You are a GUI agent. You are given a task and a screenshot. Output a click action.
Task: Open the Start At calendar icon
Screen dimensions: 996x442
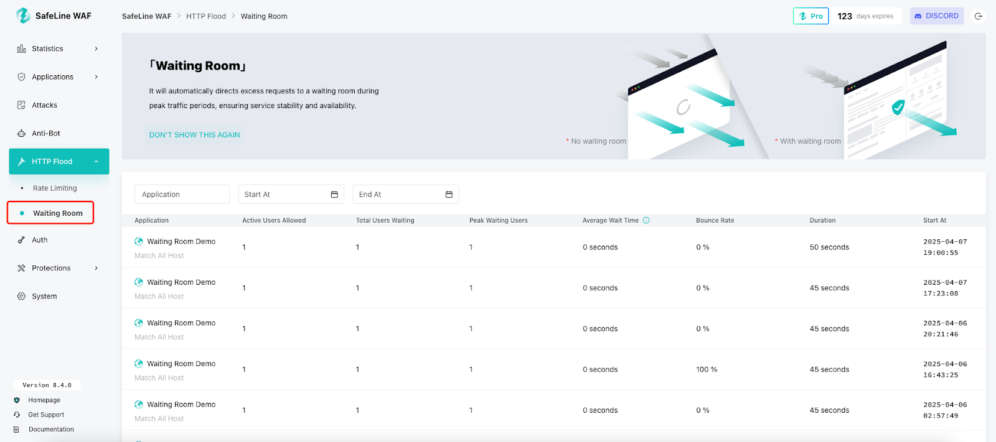[334, 195]
